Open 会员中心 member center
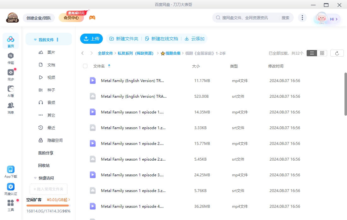Viewport: 347px width, 220px height. pos(71,18)
